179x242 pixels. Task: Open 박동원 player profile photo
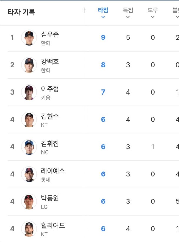29,202
